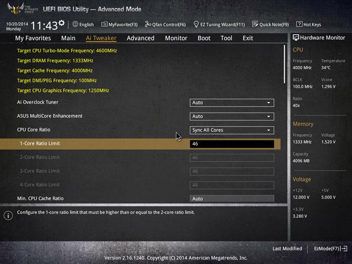
Task: Expand the CPU Core Ratio dropdown
Action: coord(232,130)
